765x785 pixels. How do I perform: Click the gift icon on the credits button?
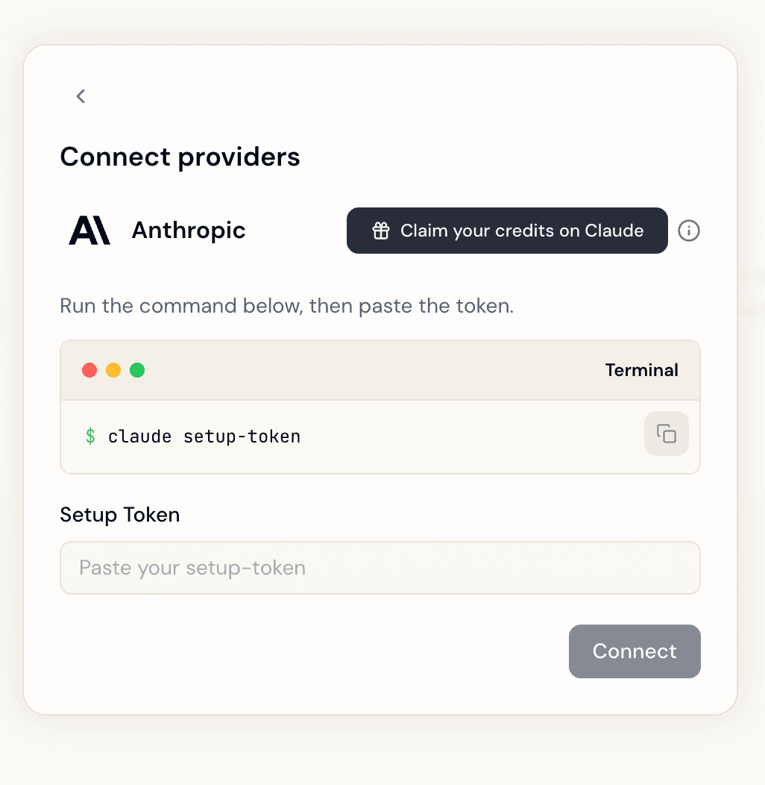click(382, 231)
